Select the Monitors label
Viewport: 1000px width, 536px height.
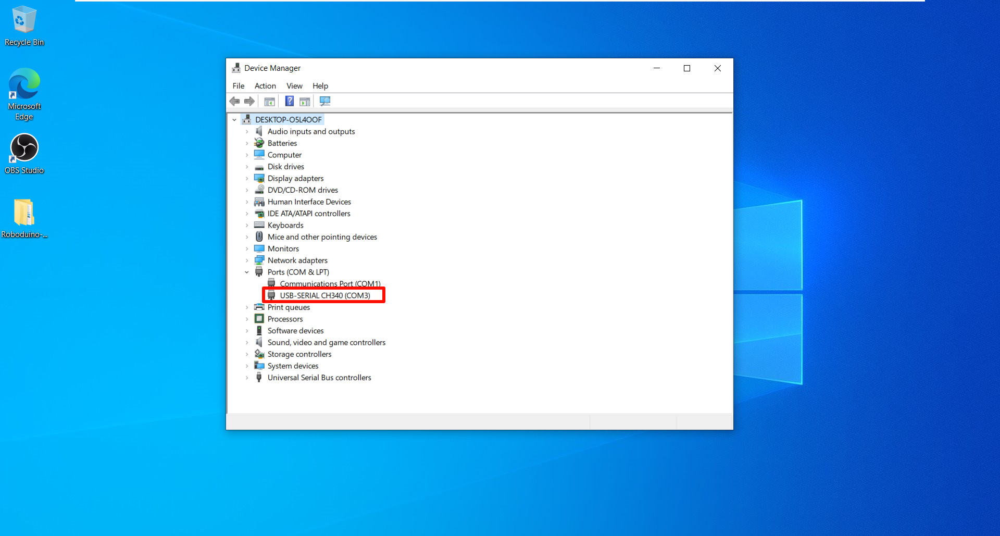coord(283,248)
